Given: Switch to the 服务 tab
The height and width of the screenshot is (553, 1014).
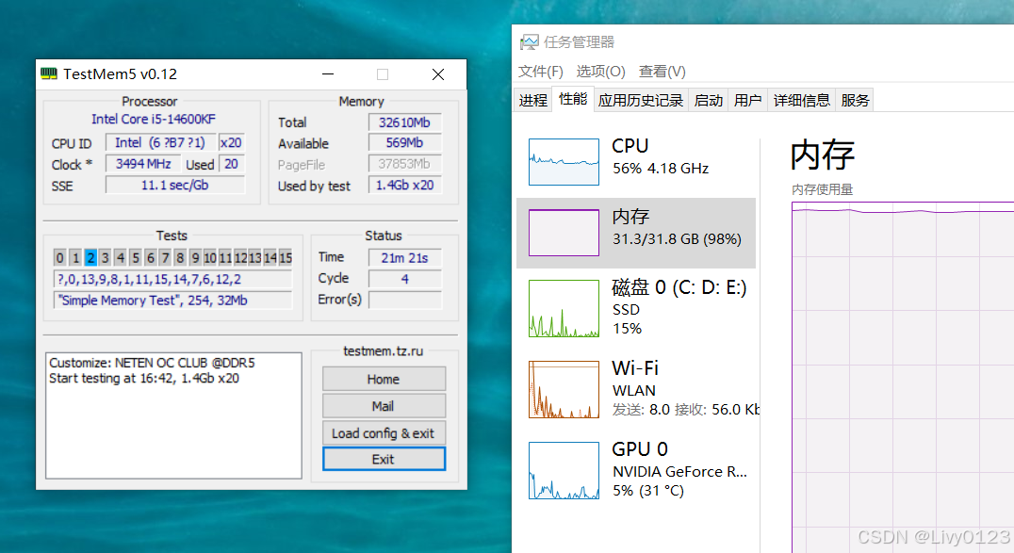Looking at the screenshot, I should [855, 100].
